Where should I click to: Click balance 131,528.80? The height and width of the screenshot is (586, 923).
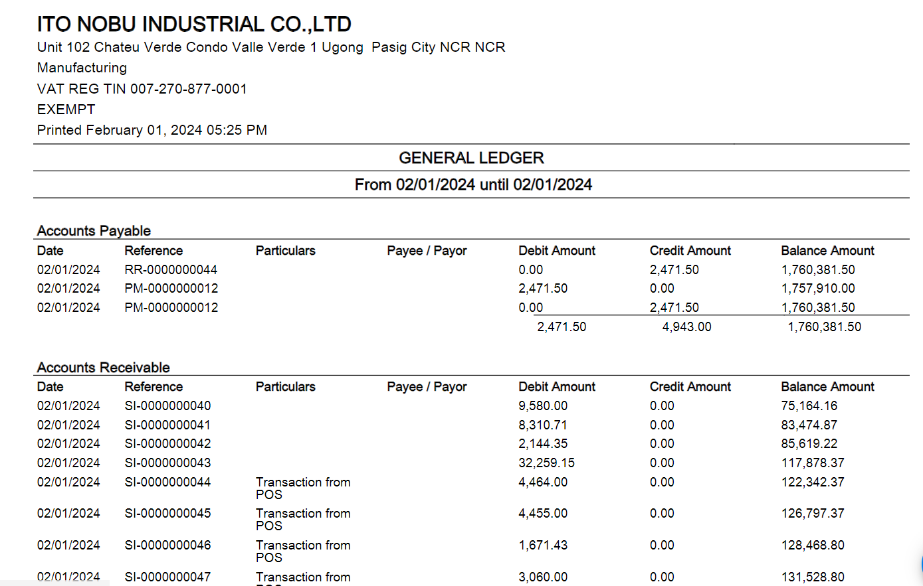point(813,577)
